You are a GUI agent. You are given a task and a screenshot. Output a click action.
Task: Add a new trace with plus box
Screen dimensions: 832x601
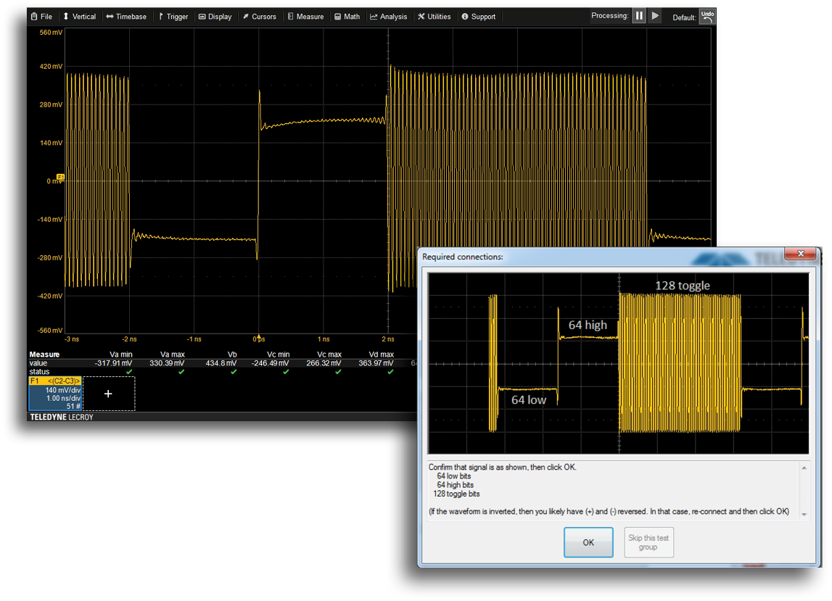(108, 394)
